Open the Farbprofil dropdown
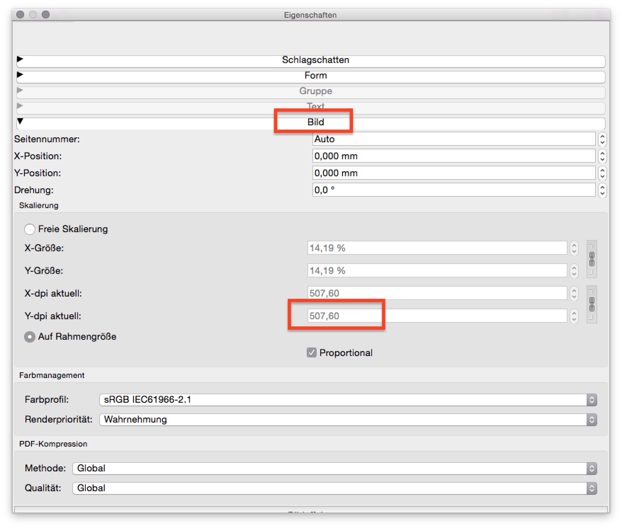 (348, 400)
